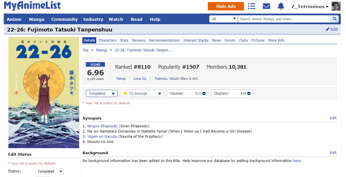Click the 'here' link to add background
The width and height of the screenshot is (346, 177).
pyautogui.click(x=297, y=161)
